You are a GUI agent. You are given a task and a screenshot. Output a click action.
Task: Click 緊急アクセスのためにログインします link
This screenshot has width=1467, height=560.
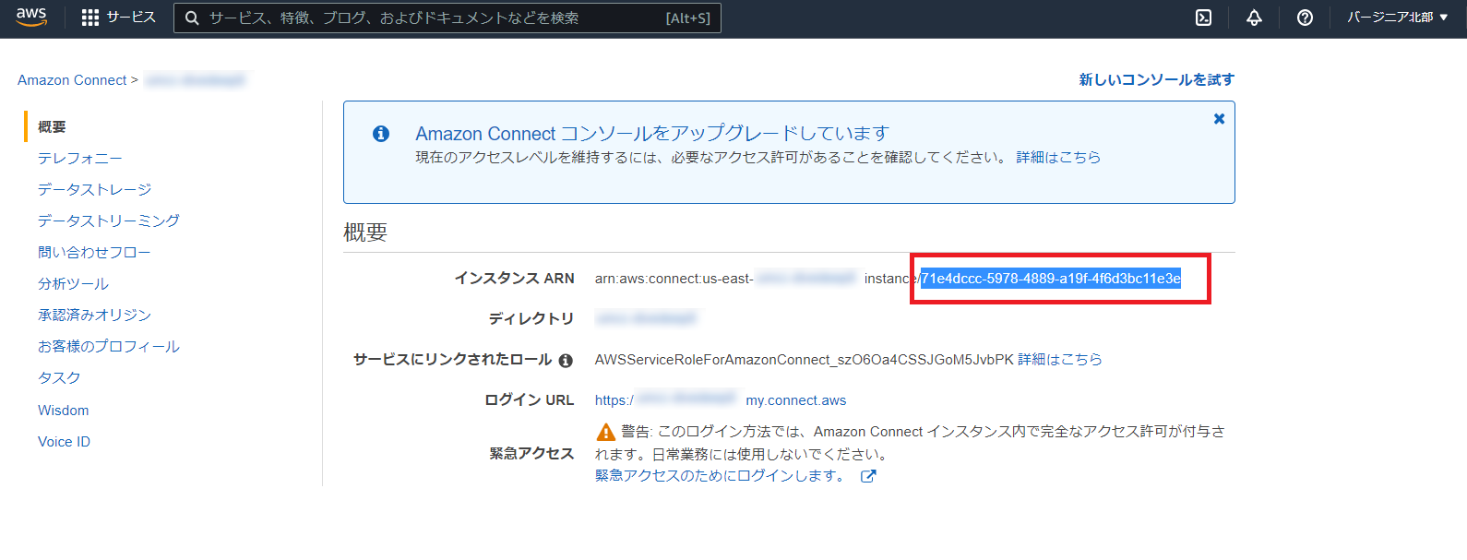pos(720,476)
